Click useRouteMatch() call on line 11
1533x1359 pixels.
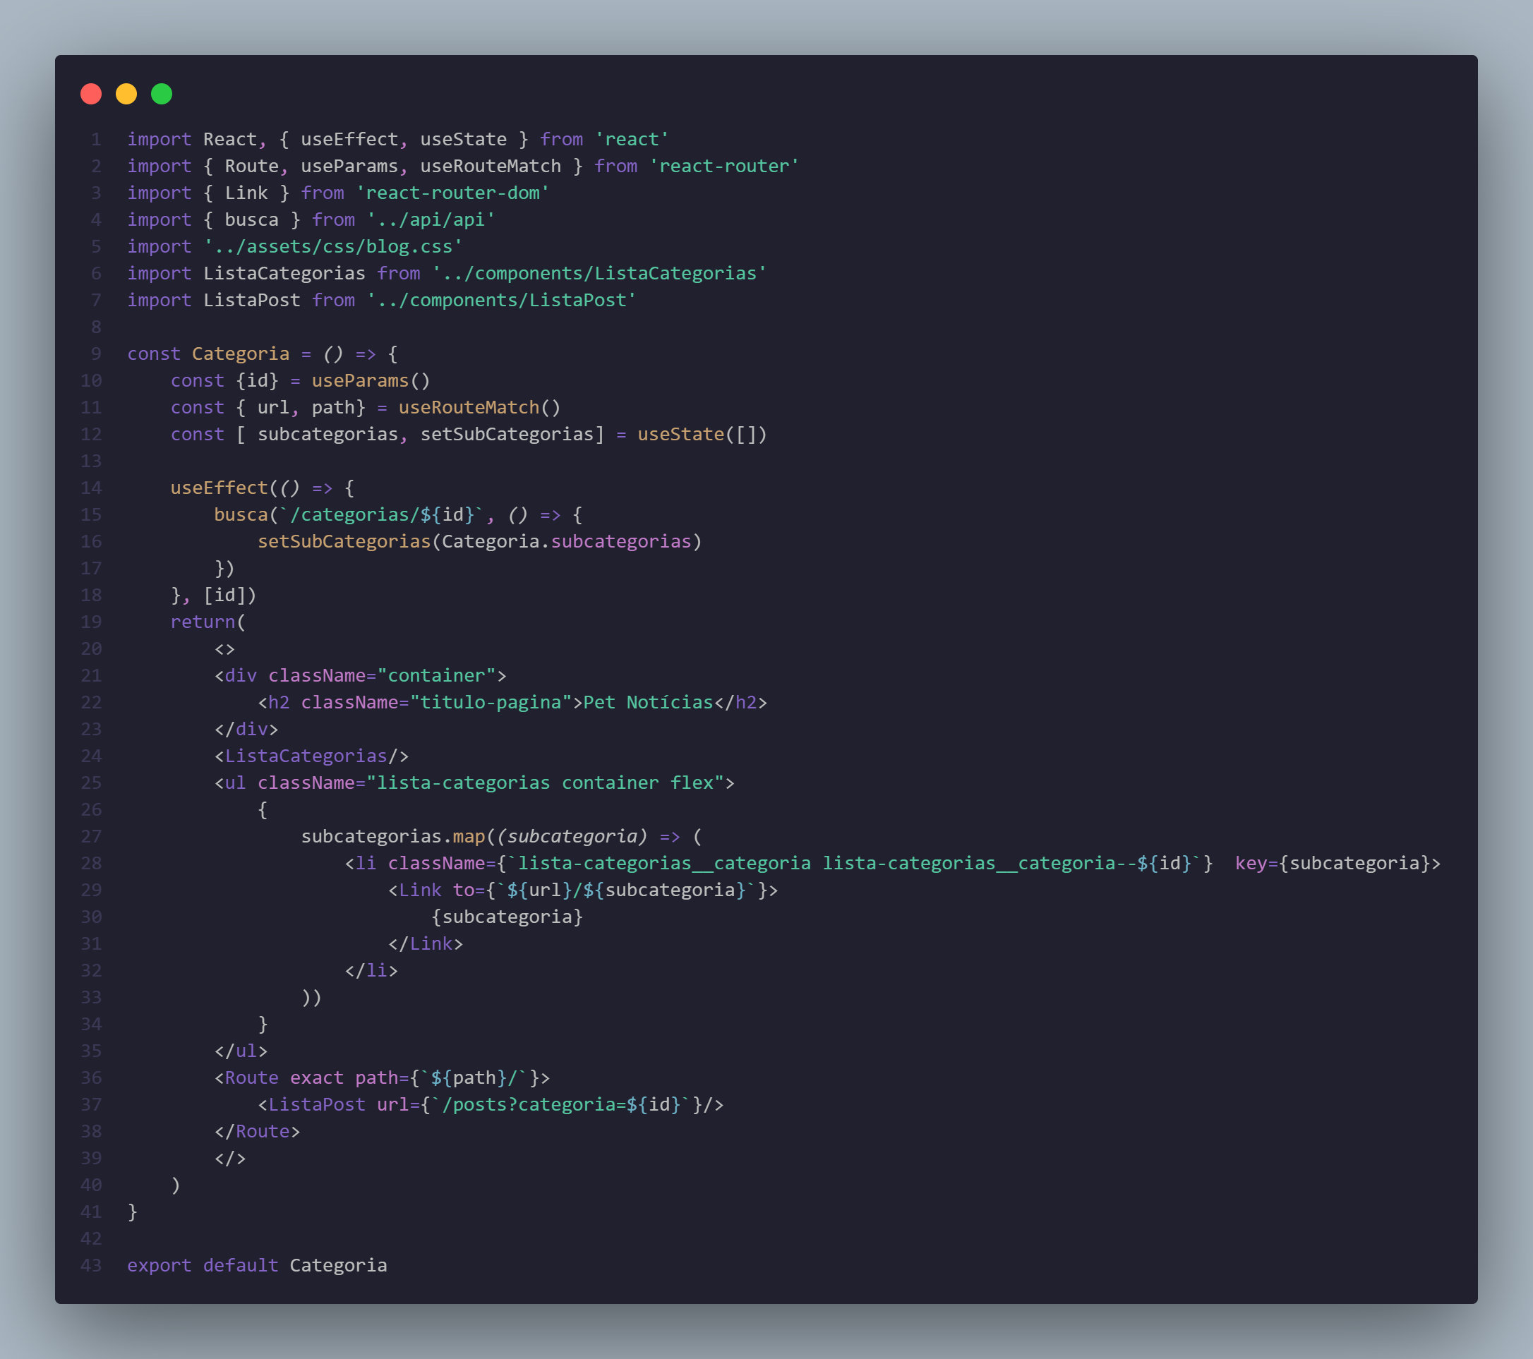tap(479, 407)
